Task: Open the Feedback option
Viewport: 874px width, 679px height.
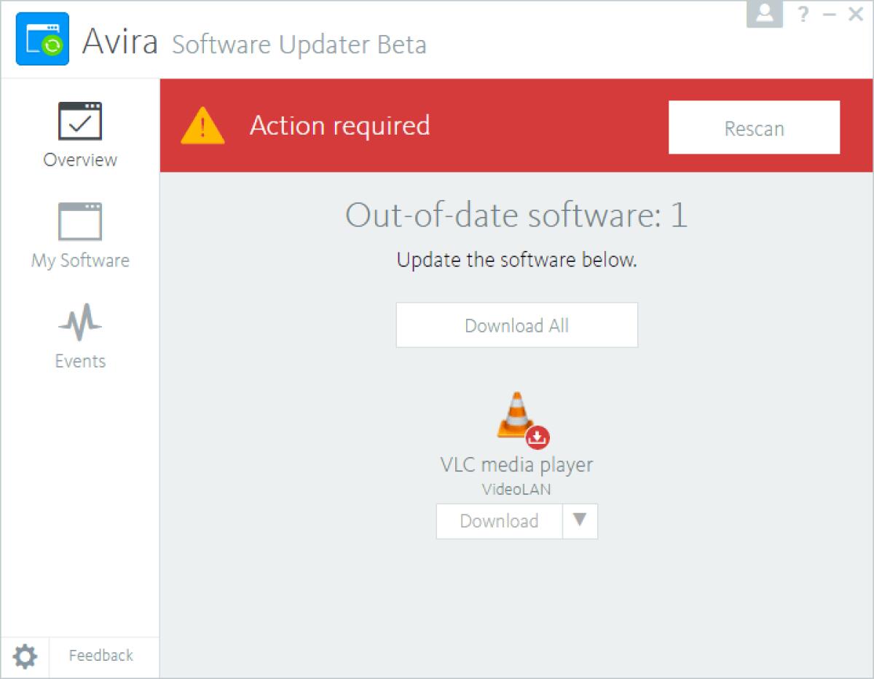Action: pyautogui.click(x=101, y=656)
